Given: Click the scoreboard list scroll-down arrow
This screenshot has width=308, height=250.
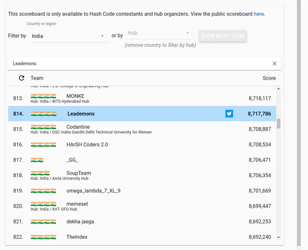Looking at the screenshot, I should coord(279,237).
